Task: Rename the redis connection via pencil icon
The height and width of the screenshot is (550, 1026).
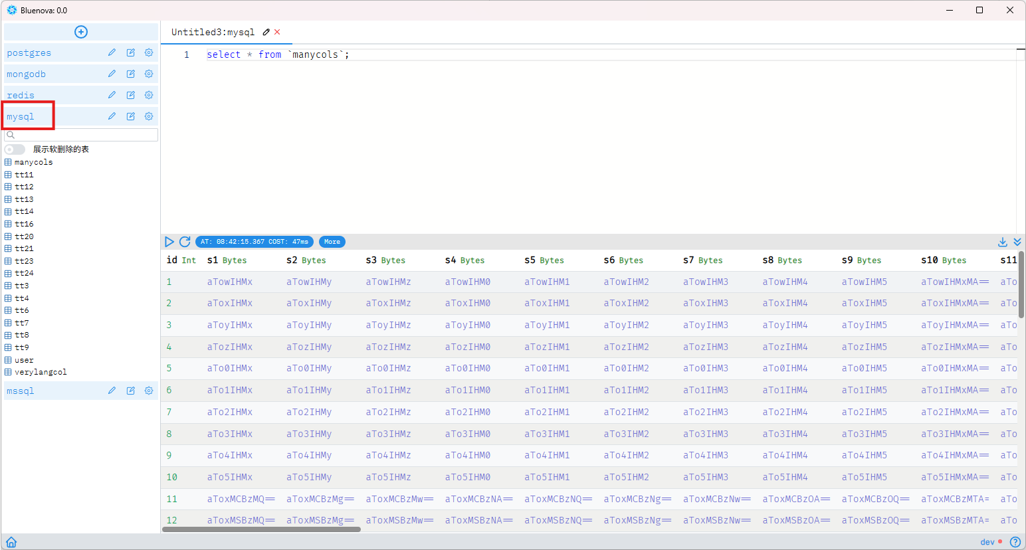Action: click(x=112, y=95)
